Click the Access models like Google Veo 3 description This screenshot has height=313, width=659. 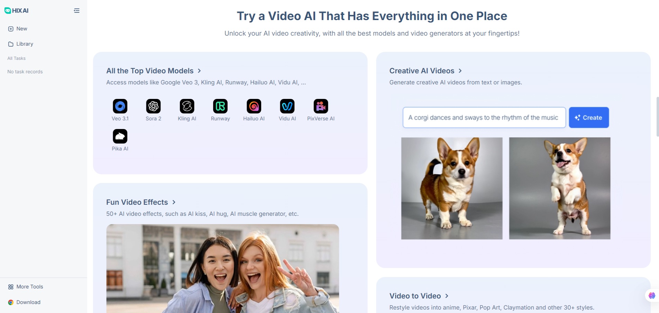coord(206,82)
